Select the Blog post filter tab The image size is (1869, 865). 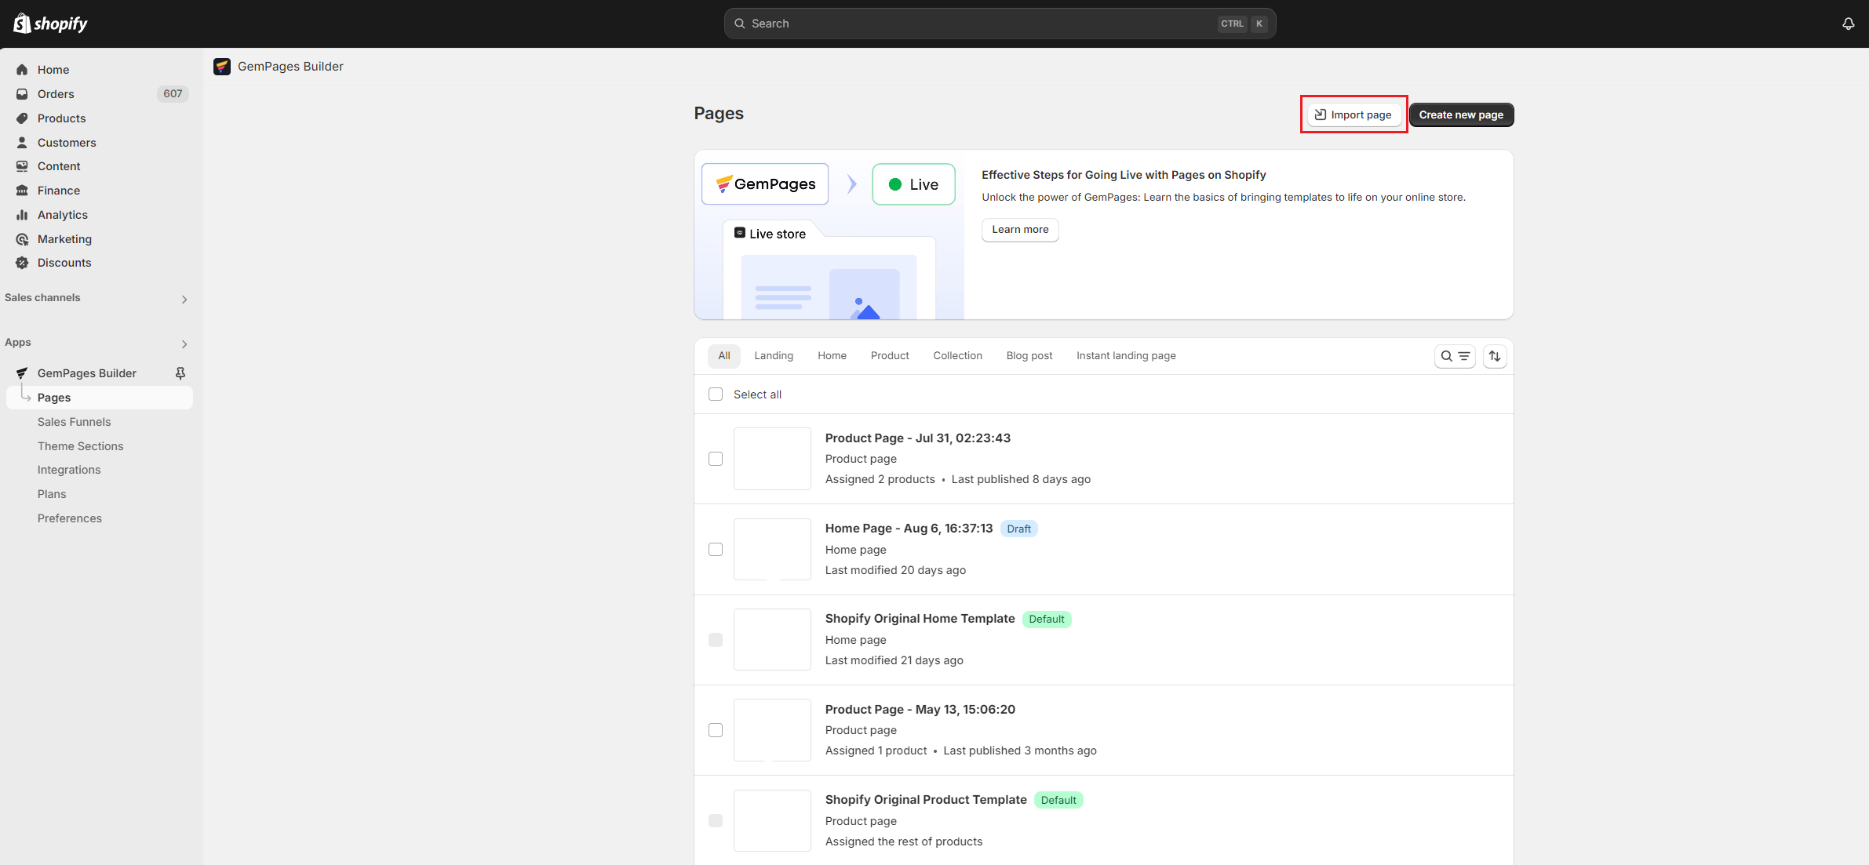click(1029, 355)
